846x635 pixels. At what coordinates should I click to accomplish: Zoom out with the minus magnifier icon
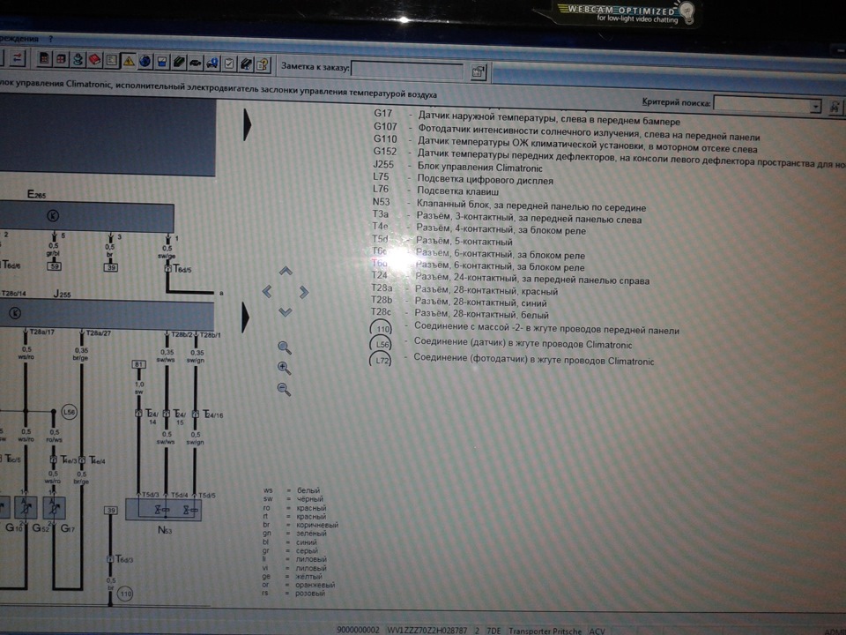point(284,389)
